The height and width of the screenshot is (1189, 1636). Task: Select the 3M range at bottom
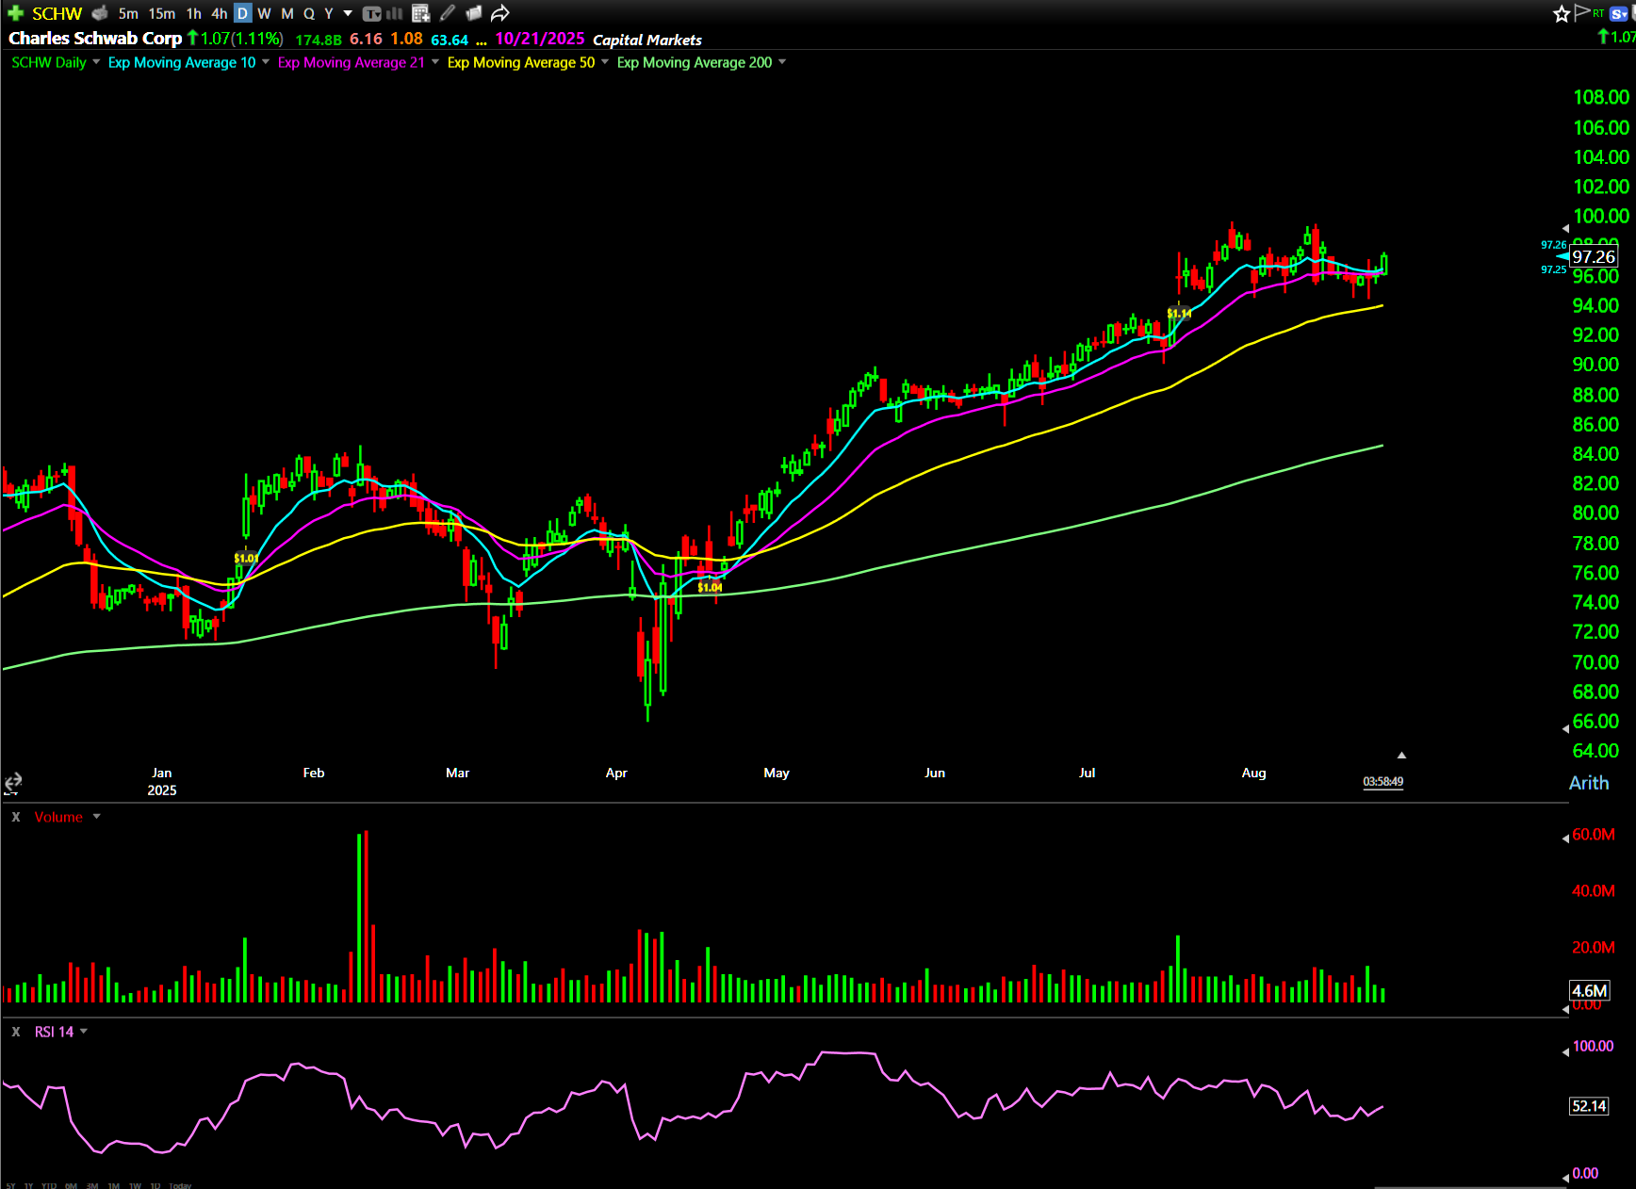[x=92, y=1185]
